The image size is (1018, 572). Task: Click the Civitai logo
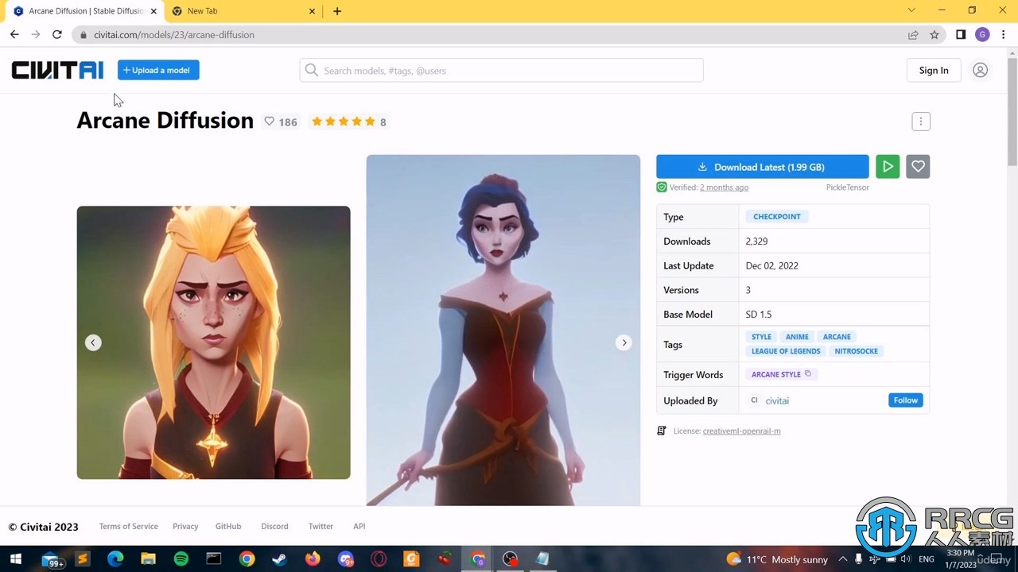coord(57,70)
